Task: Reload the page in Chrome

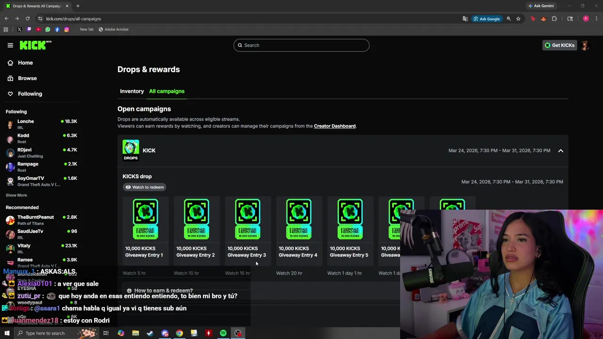Action: 27,19
